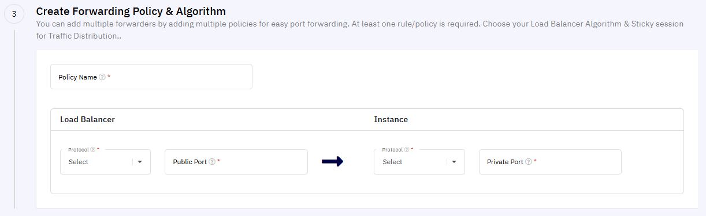Click the Public Port help icon

point(212,162)
